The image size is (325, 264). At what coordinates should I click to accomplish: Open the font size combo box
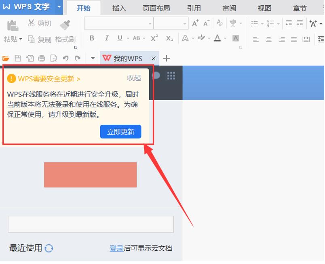click(x=171, y=23)
